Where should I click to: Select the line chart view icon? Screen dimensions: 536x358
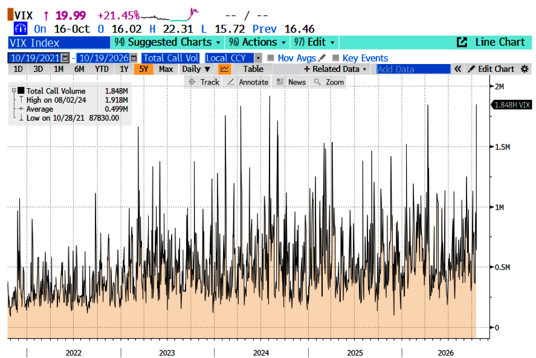click(225, 69)
